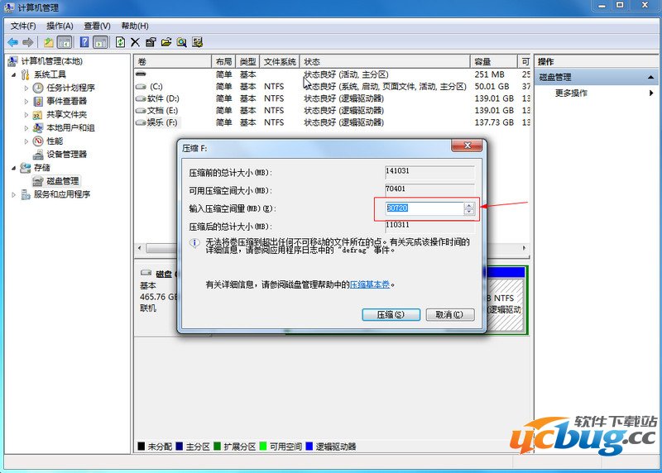Click the 取消(C) button
Screen dimensions: 662x473
point(449,314)
